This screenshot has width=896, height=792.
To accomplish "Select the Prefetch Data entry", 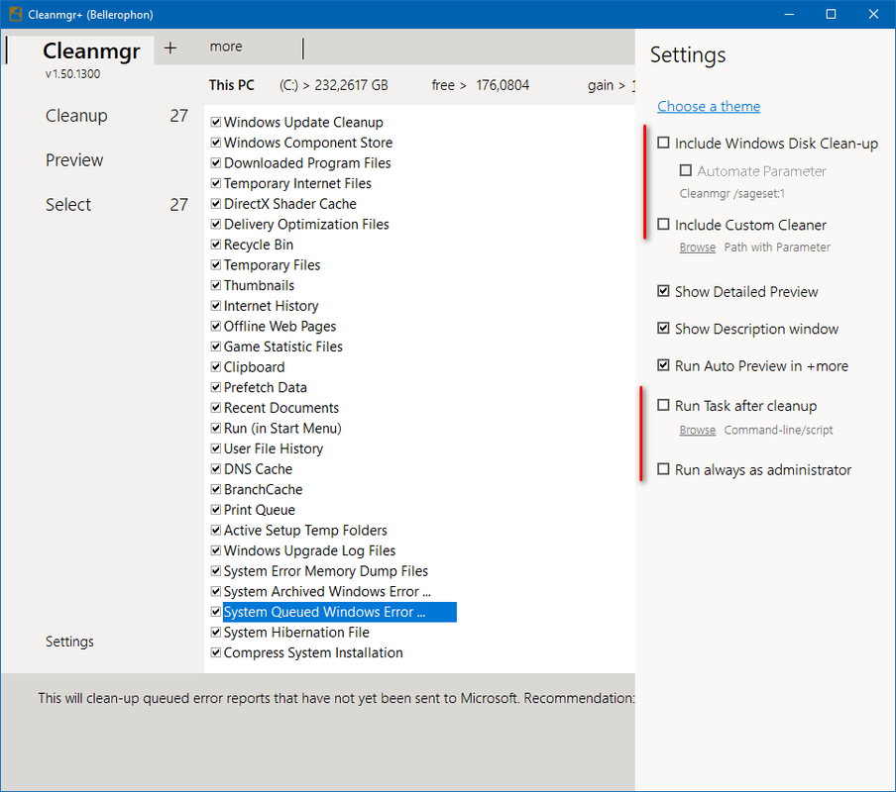I will pyautogui.click(x=266, y=388).
